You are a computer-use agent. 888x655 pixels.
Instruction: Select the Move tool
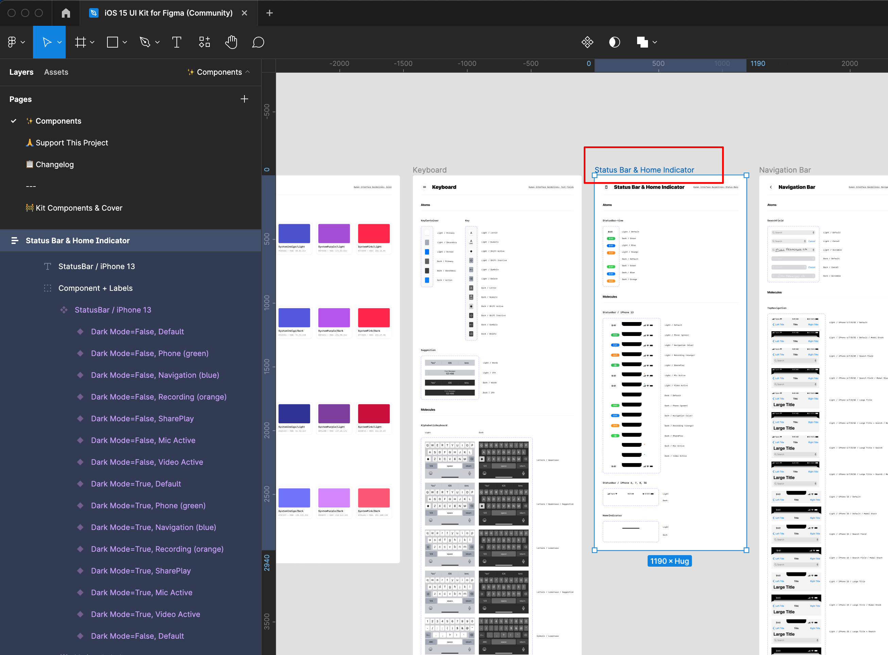tap(47, 42)
